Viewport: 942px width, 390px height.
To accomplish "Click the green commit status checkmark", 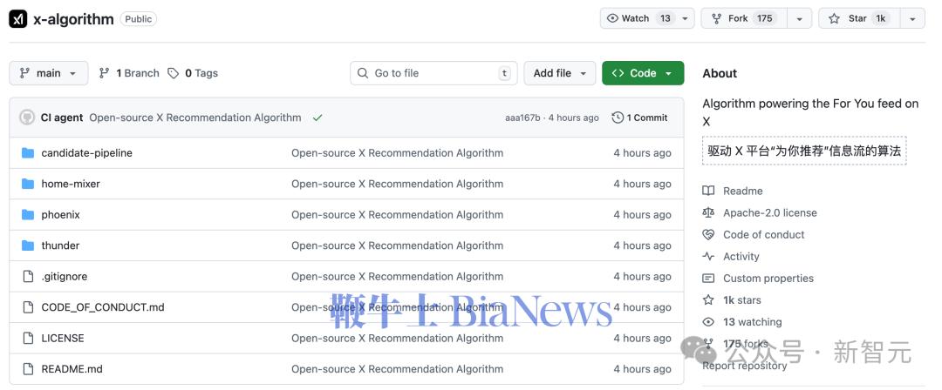I will point(317,118).
